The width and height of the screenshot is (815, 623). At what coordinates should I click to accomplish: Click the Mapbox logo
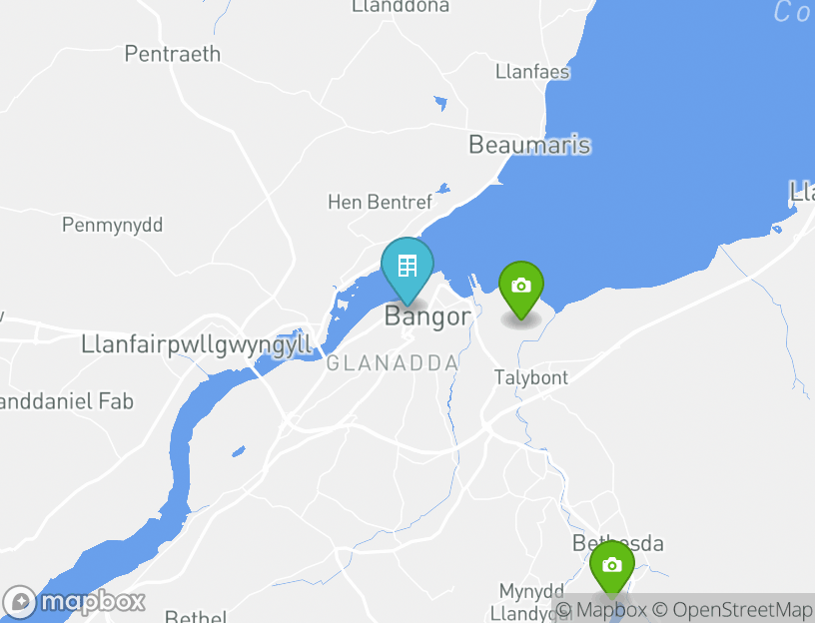[73, 602]
